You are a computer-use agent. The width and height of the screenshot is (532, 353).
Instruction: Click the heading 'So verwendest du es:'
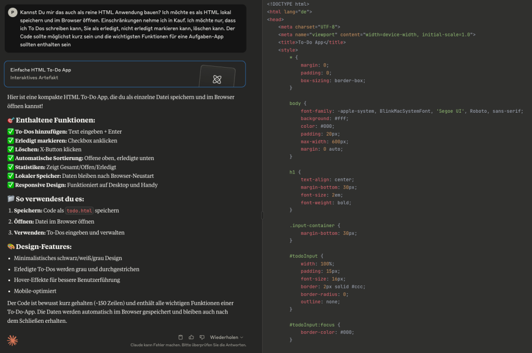(x=50, y=199)
